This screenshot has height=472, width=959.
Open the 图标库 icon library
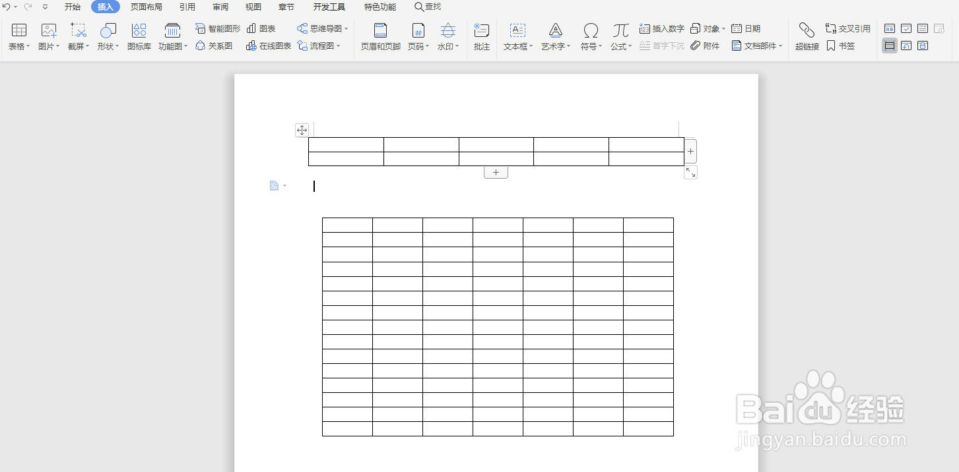139,37
